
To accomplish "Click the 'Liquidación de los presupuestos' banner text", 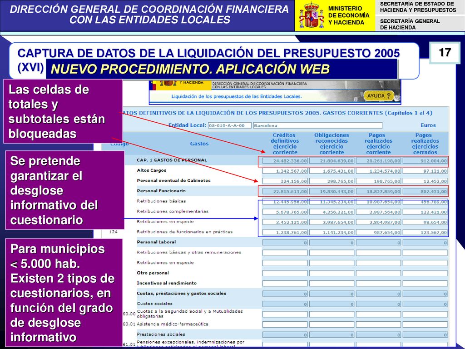I will coord(236,96).
